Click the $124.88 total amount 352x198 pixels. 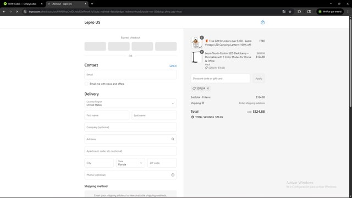(258, 112)
